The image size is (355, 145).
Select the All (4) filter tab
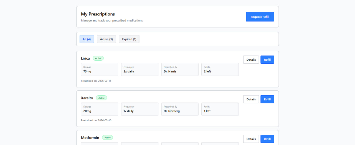point(87,39)
